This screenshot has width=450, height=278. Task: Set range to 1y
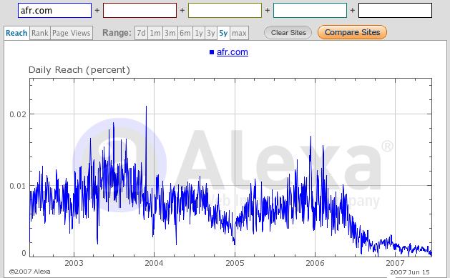tap(199, 34)
